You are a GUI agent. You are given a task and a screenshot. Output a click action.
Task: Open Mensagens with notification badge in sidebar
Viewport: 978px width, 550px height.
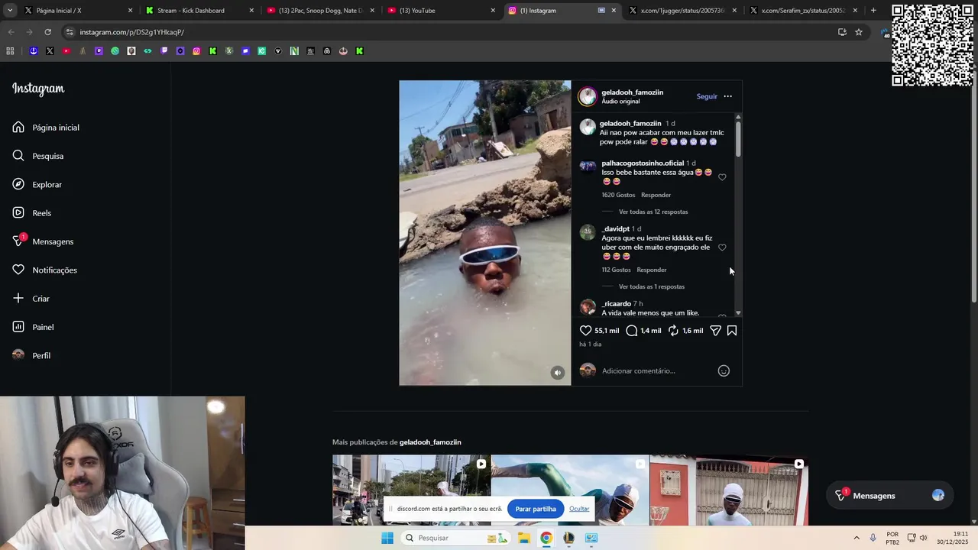click(43, 241)
